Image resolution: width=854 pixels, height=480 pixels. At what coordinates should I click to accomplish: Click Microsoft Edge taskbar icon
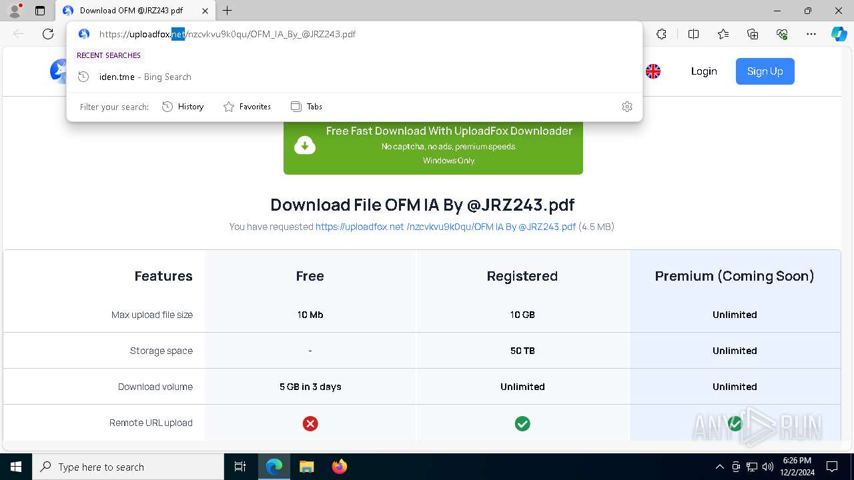[274, 467]
